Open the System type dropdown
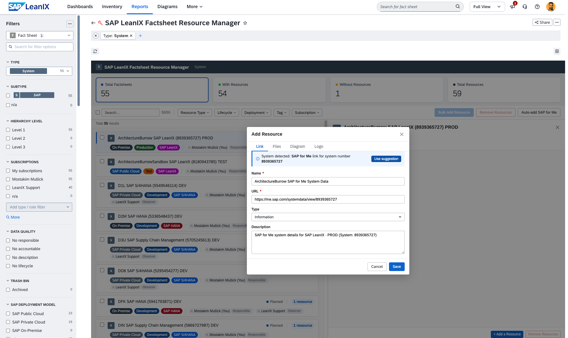The height and width of the screenshot is (338, 568). point(39,71)
